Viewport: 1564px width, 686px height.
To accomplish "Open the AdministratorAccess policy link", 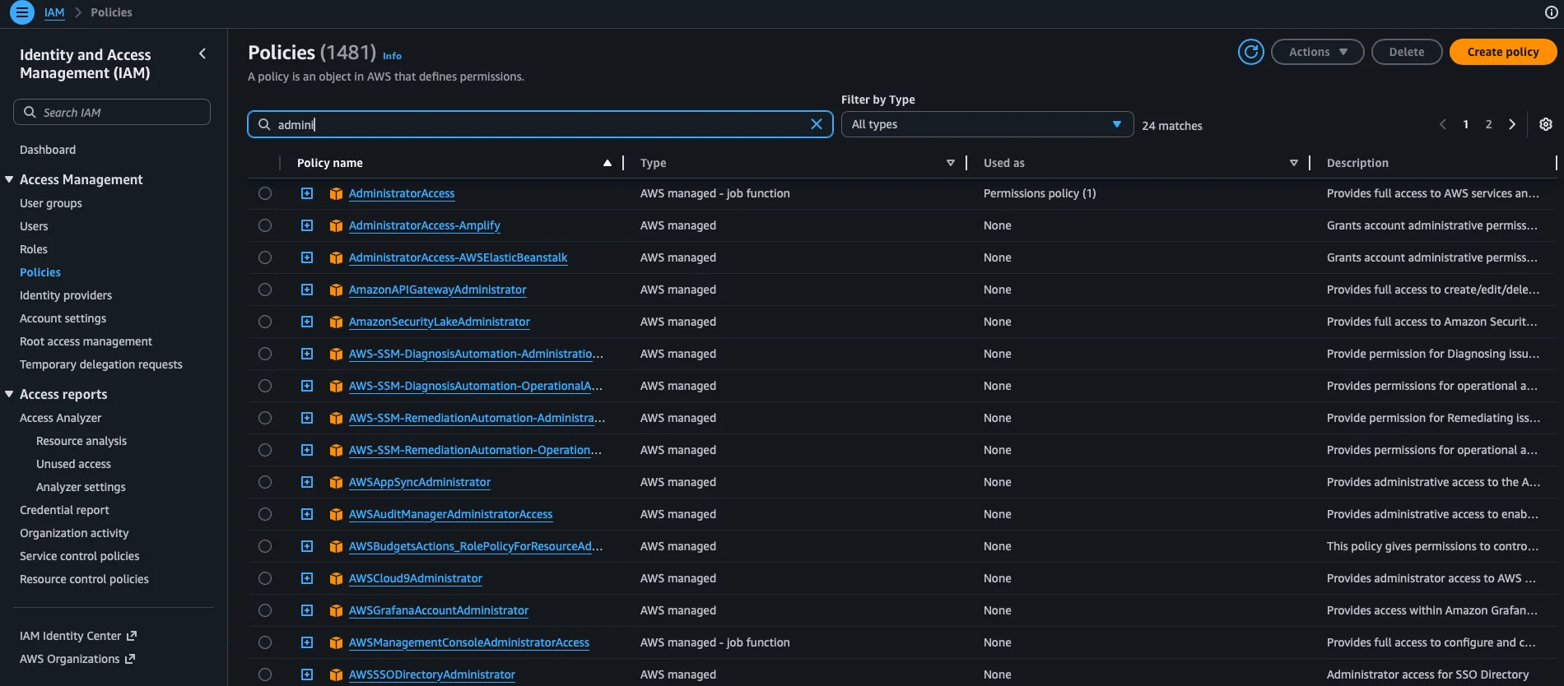I will (x=402, y=193).
